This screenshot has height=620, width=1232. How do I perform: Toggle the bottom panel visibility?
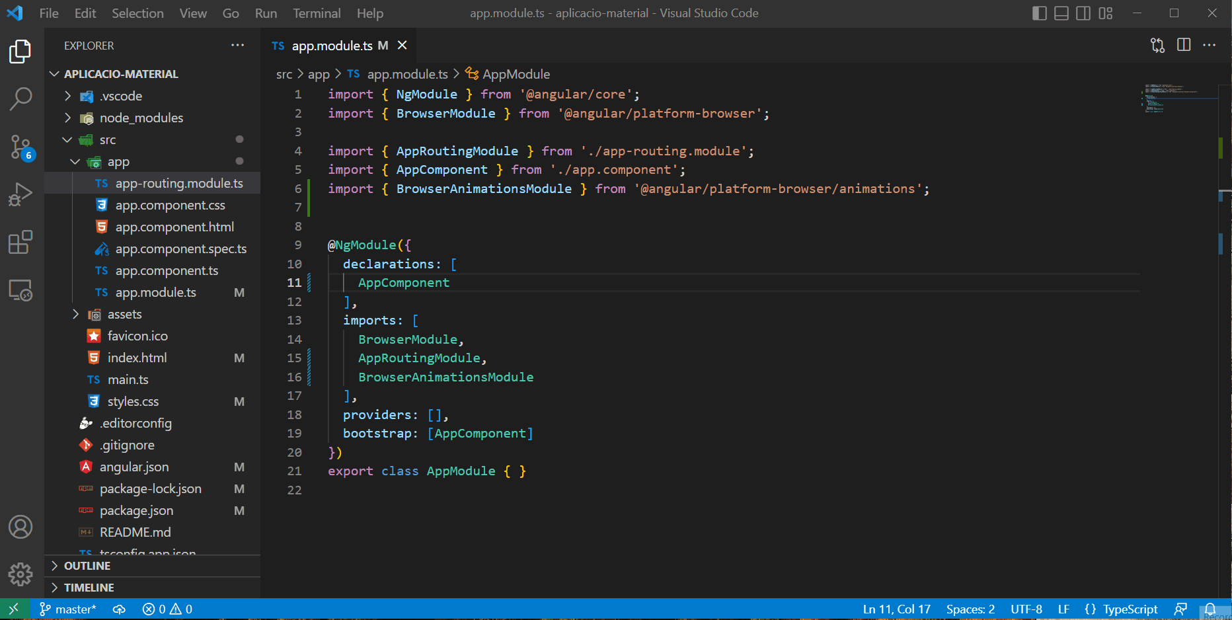[1061, 13]
